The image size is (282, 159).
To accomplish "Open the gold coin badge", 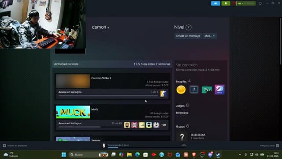I will pyautogui.click(x=181, y=90).
